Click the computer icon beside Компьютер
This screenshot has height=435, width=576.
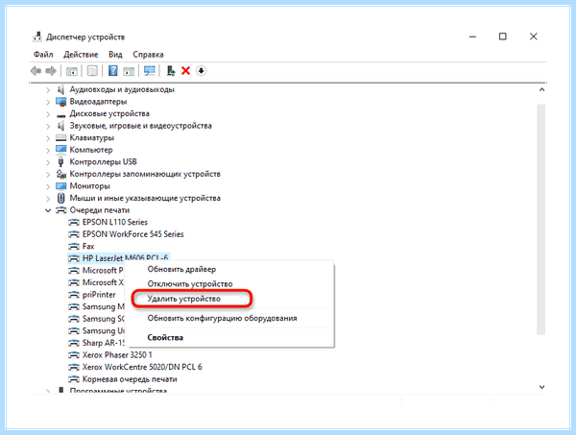[60, 150]
